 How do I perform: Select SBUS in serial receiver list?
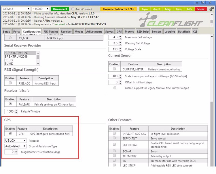pos(9,60)
